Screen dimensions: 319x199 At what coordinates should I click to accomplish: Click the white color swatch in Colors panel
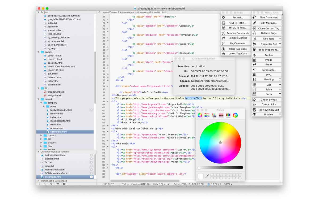(x=200, y=176)
